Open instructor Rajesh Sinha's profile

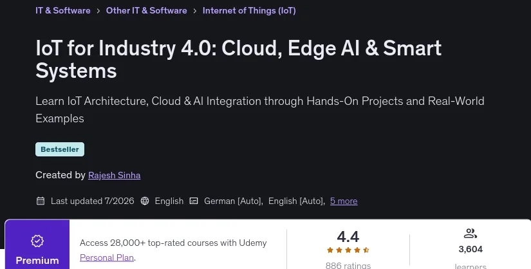[x=114, y=175]
